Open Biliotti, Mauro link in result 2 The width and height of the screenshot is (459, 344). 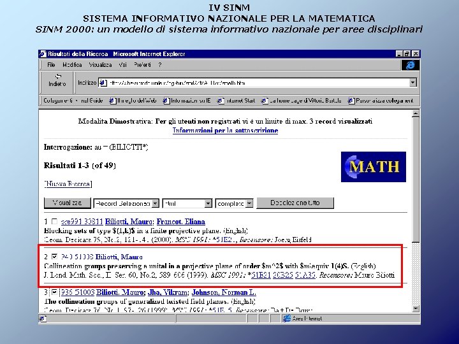click(119, 257)
